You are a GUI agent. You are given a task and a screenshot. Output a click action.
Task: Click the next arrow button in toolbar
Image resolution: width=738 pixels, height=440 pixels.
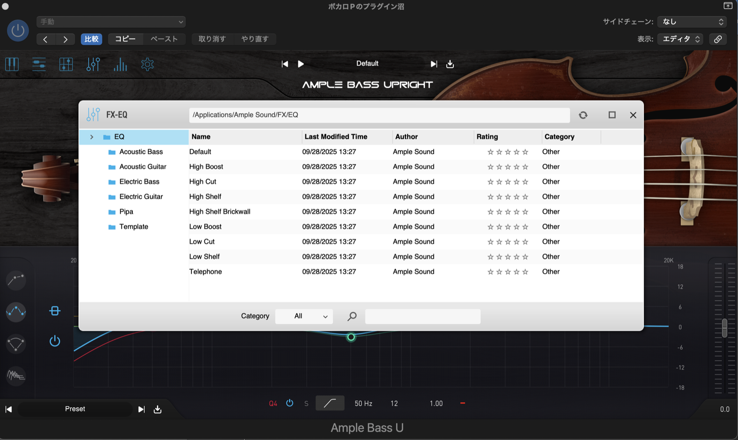[x=65, y=39]
